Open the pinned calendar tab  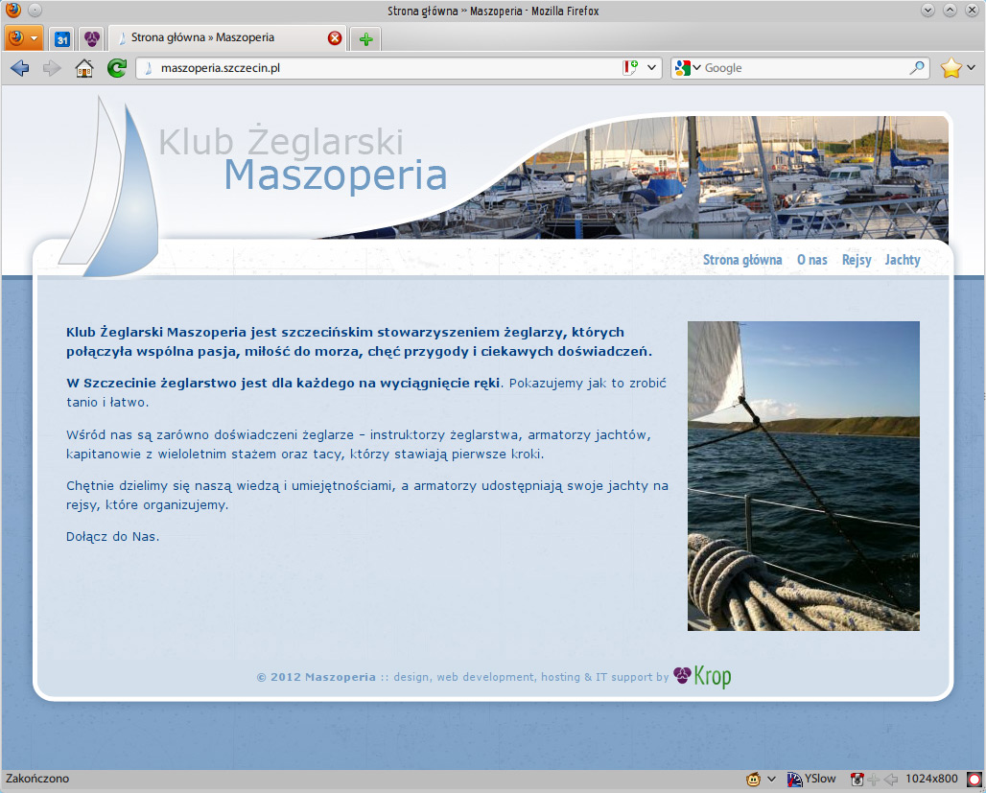coord(61,39)
